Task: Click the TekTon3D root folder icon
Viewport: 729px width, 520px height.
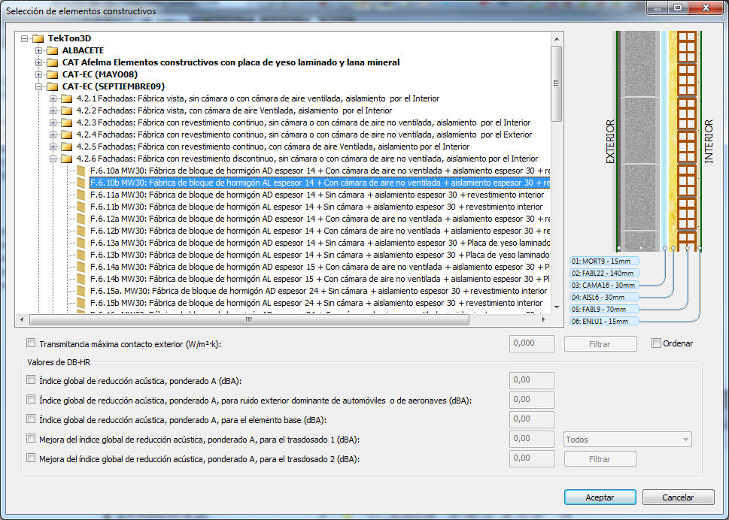Action: point(38,38)
